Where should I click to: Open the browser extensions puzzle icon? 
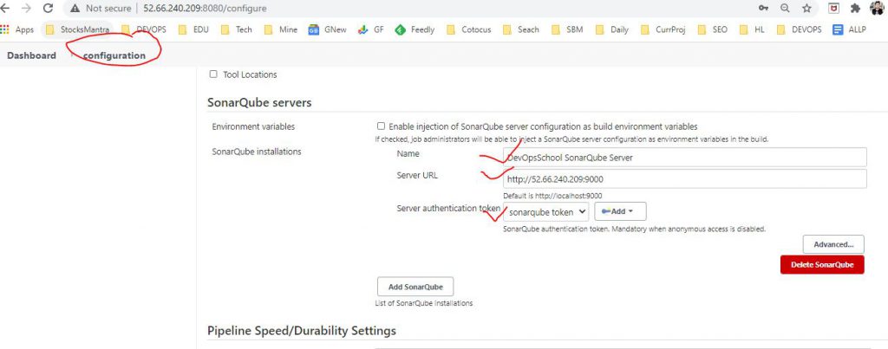point(857,8)
